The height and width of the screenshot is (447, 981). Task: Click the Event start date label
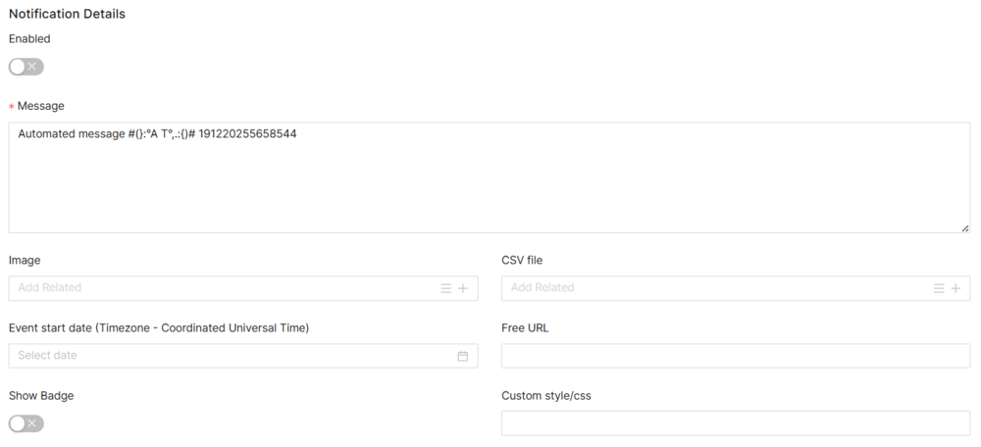[158, 328]
